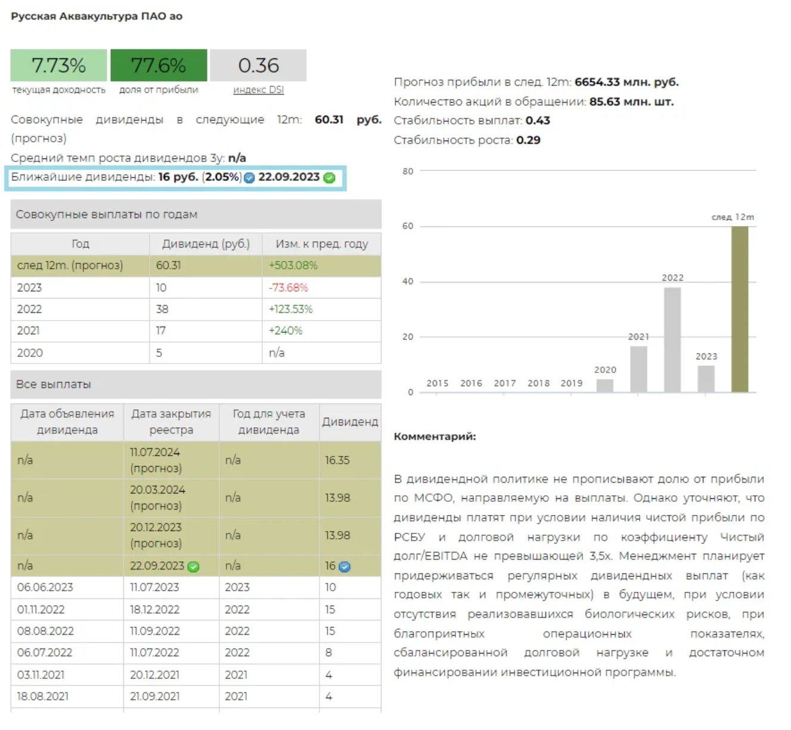Click blue verified icon after 2.05% in highlighted row
This screenshot has width=791, height=730.
[x=249, y=178]
